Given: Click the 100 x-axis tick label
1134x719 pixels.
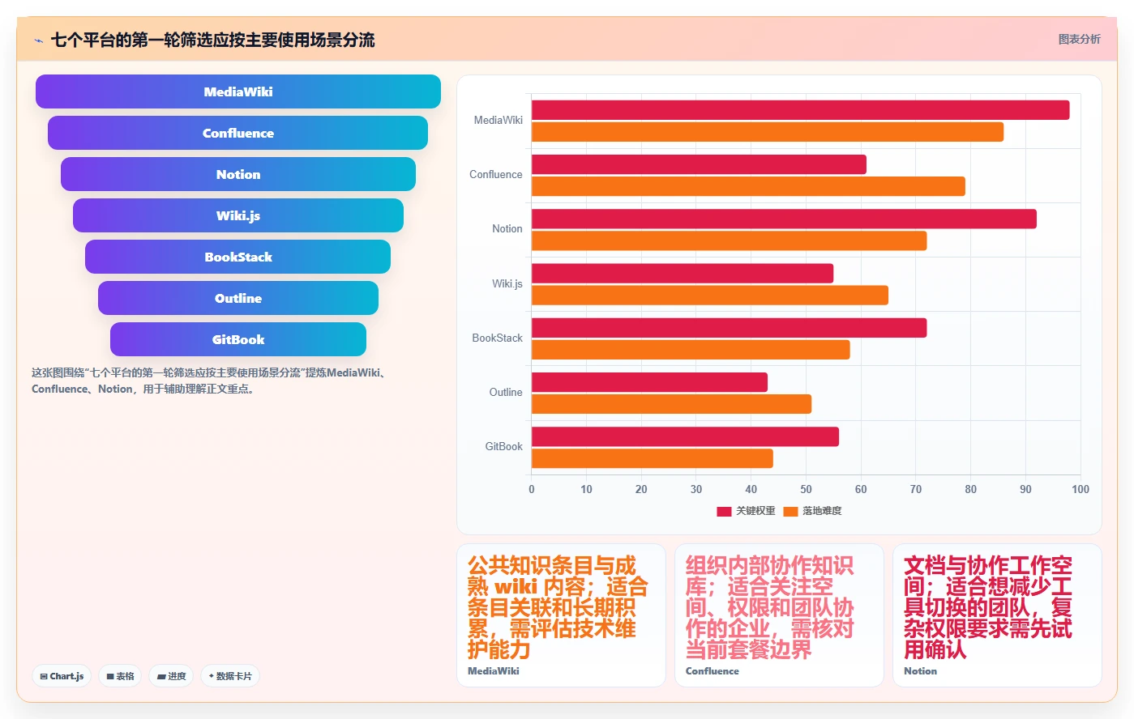Looking at the screenshot, I should click(x=1081, y=489).
